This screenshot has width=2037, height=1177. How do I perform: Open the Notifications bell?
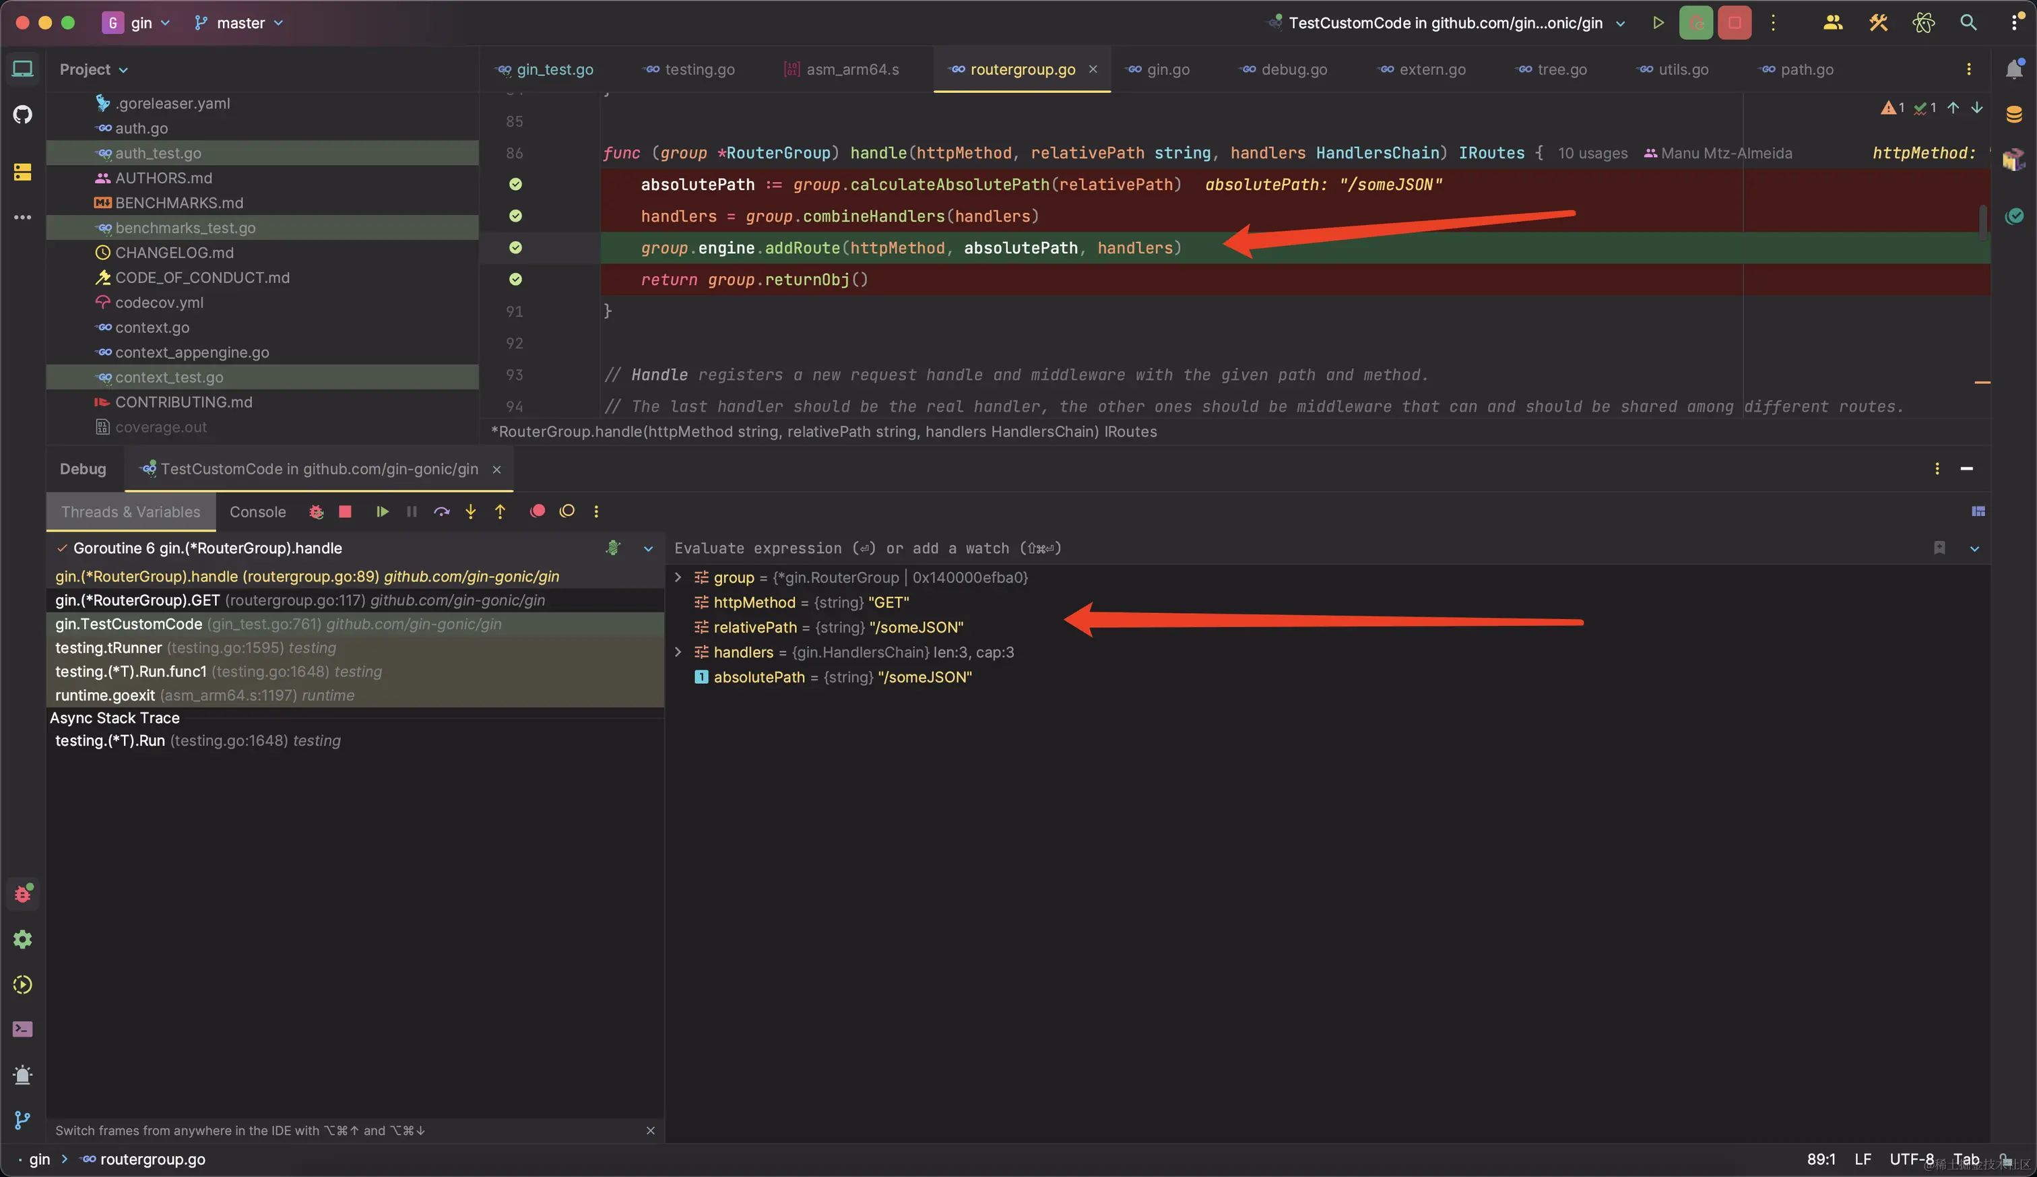point(2013,69)
